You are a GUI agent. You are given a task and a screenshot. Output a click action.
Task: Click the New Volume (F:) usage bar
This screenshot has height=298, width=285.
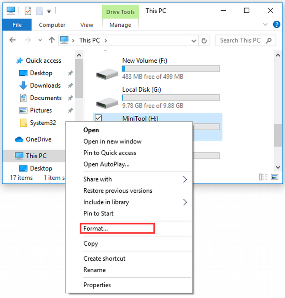click(x=171, y=69)
